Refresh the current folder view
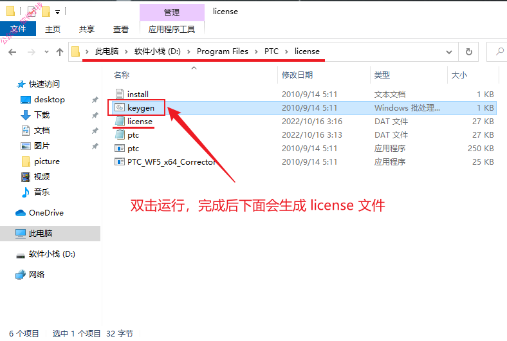The image size is (507, 341). [x=468, y=51]
